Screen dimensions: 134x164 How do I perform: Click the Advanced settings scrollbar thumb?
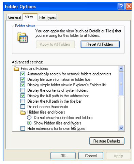121,84
